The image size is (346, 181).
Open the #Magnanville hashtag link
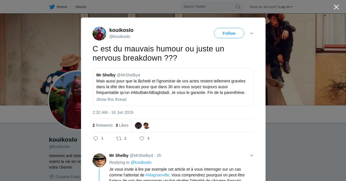pos(157,175)
